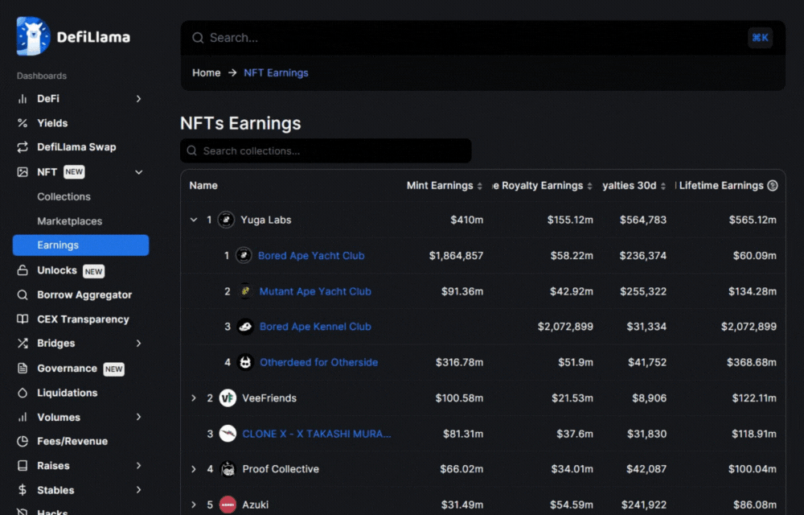Click the $100.58m VeeFriends mint earnings

point(459,398)
